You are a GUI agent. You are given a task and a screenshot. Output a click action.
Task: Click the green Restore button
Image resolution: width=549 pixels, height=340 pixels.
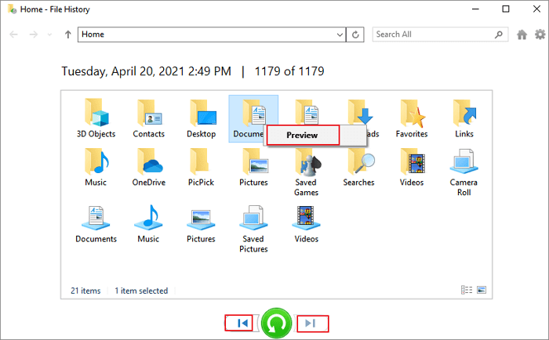click(276, 324)
